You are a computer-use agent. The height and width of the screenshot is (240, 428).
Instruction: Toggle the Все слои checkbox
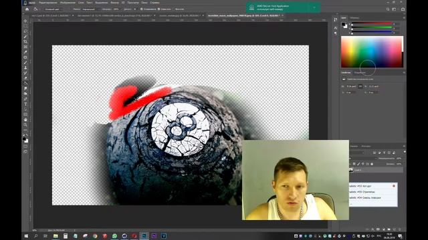click(173, 9)
